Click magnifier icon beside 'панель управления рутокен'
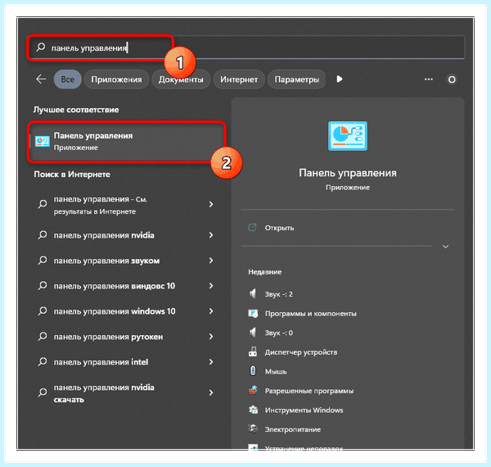This screenshot has height=467, width=491. point(43,336)
